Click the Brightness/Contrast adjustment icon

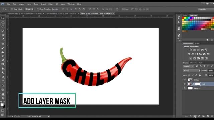(x=191, y=50)
